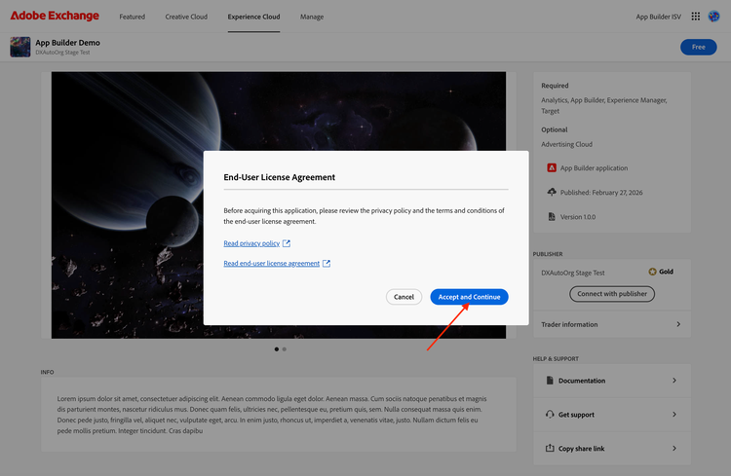
Task: Open Read end-user license agreement link
Action: (271, 264)
